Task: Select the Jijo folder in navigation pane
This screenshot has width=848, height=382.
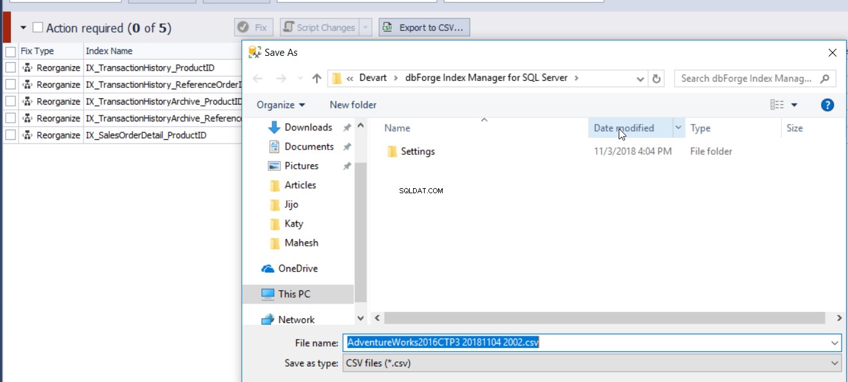Action: click(x=291, y=204)
